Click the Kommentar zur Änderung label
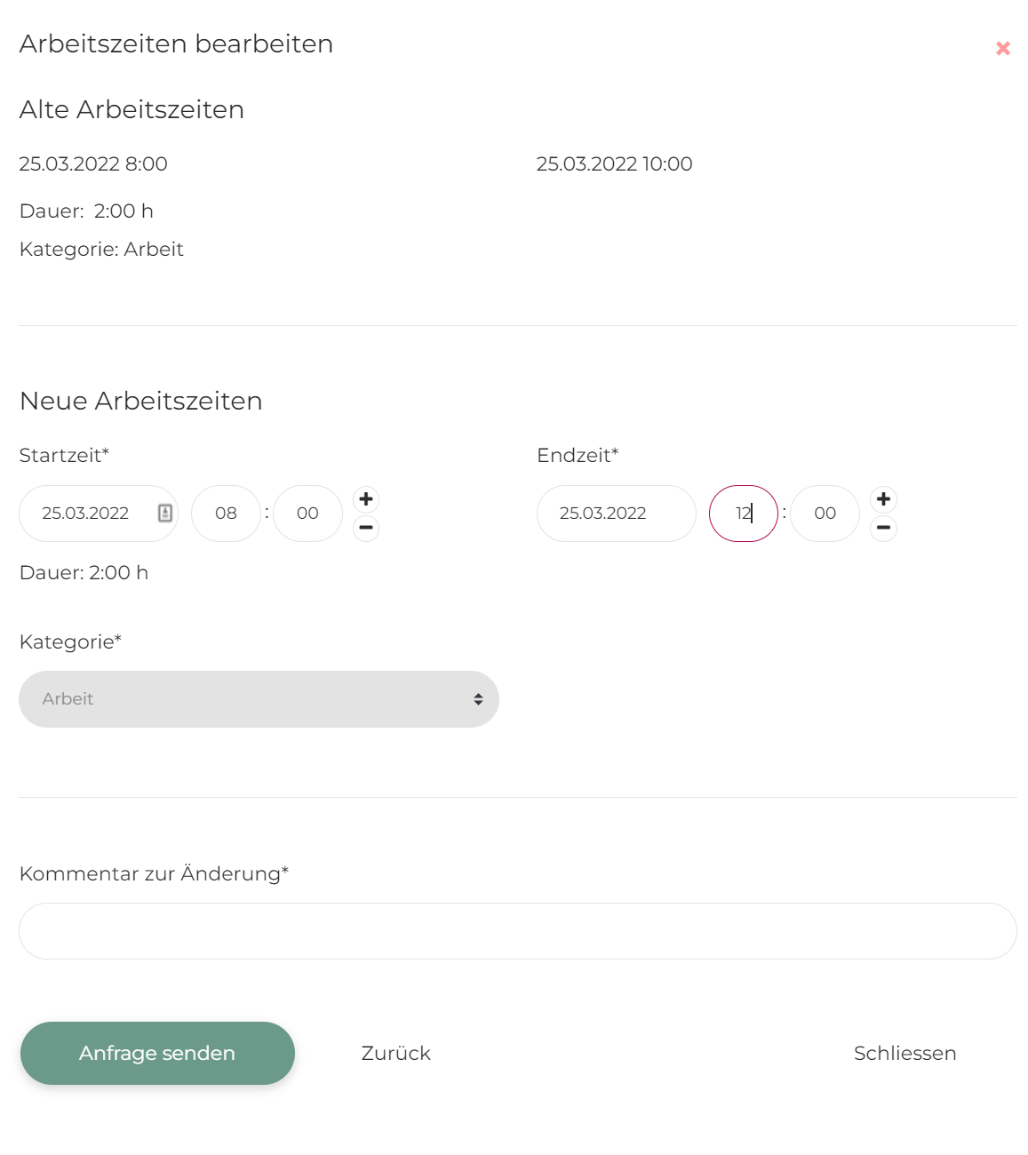 tap(154, 874)
